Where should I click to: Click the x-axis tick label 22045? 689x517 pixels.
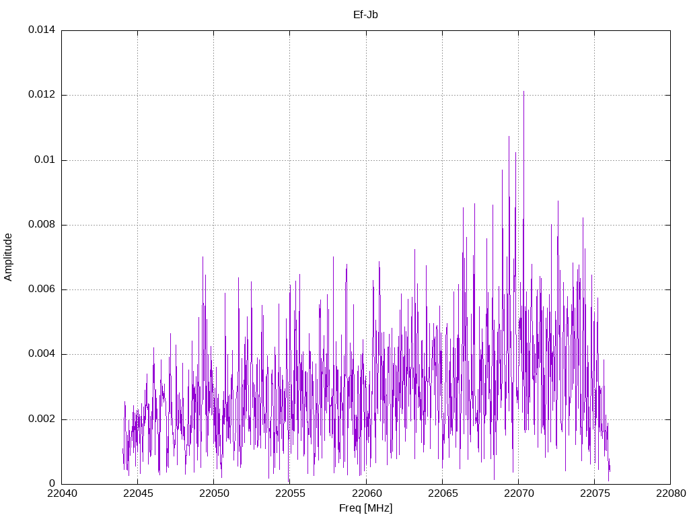(138, 493)
